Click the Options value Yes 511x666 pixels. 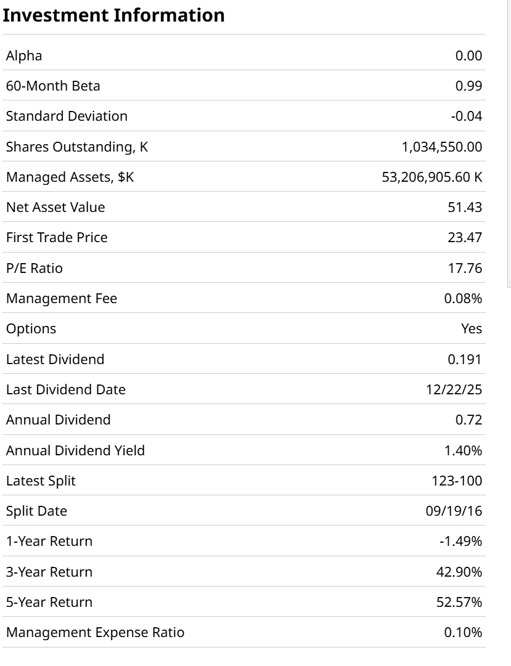click(x=472, y=329)
